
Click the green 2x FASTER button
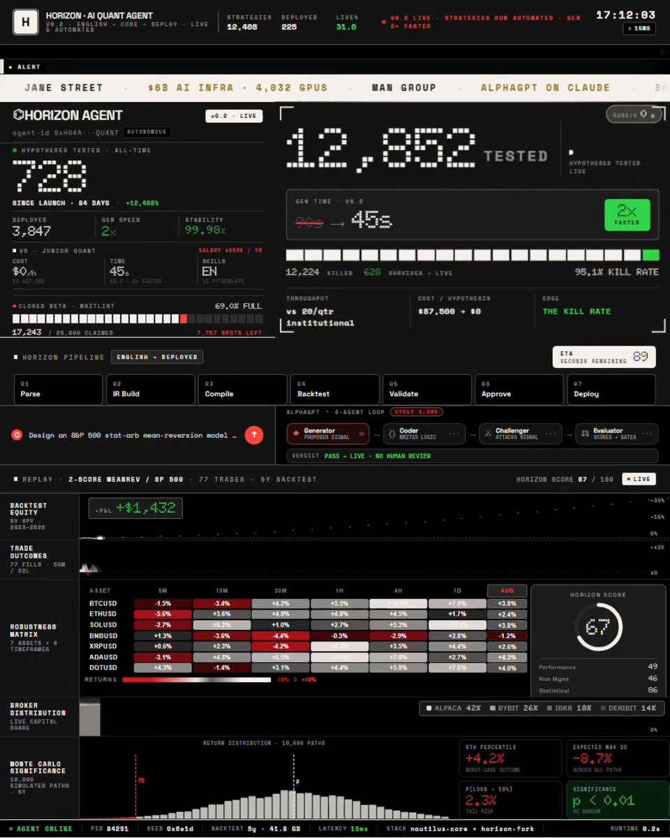tap(627, 215)
